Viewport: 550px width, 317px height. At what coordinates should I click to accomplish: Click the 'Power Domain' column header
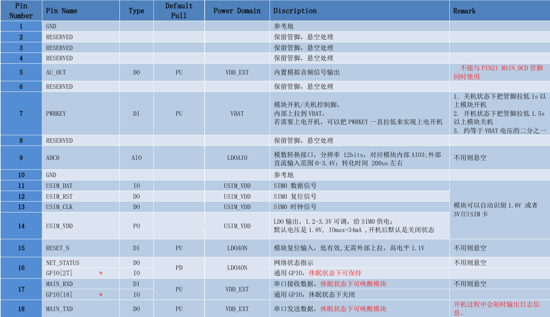[x=237, y=10]
